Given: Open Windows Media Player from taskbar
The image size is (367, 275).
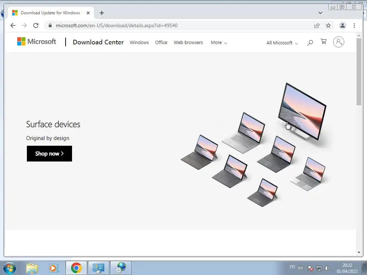Looking at the screenshot, I should pos(53,268).
